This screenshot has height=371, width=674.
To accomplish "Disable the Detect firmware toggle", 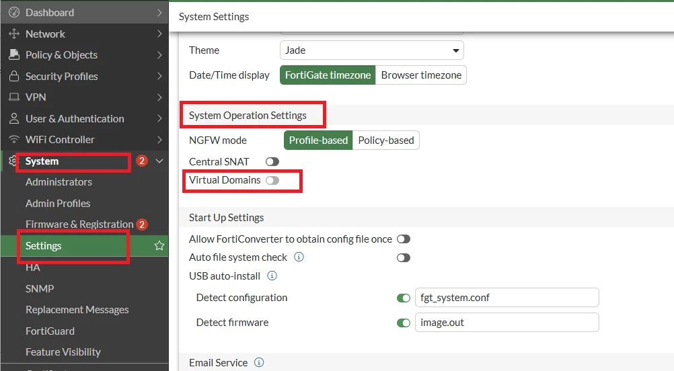I will [x=403, y=323].
